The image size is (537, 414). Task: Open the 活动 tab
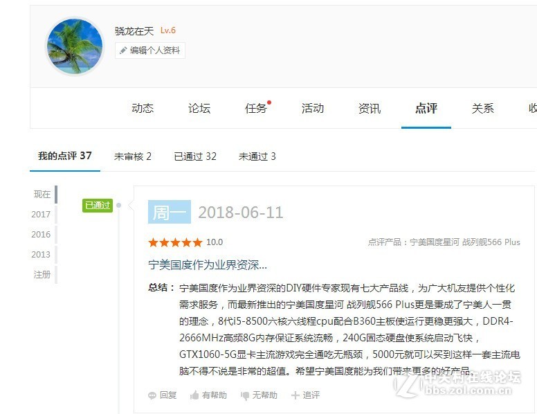pos(312,108)
